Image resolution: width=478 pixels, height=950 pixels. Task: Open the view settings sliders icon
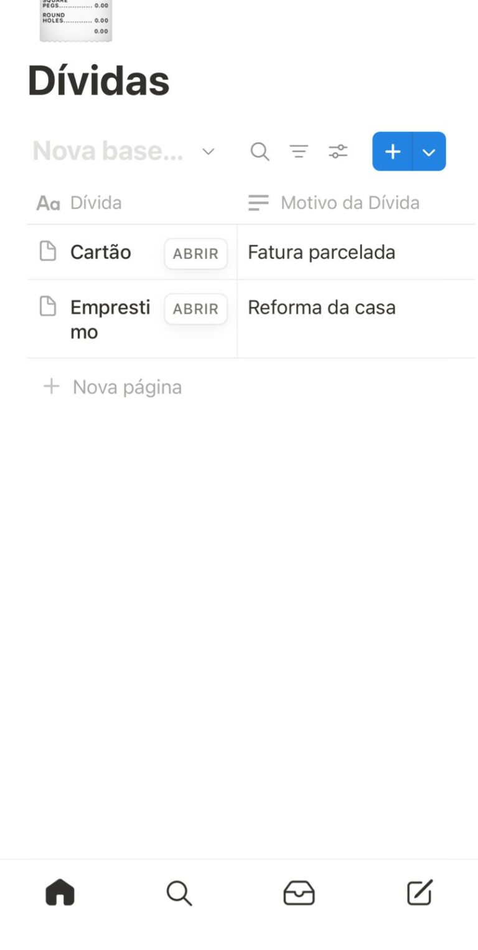point(338,151)
